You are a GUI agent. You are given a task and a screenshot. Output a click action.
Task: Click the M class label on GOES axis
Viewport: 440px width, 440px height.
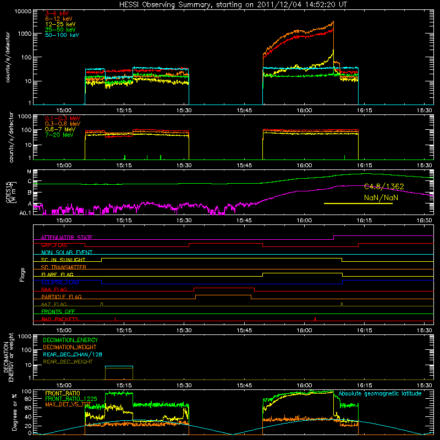29,172
